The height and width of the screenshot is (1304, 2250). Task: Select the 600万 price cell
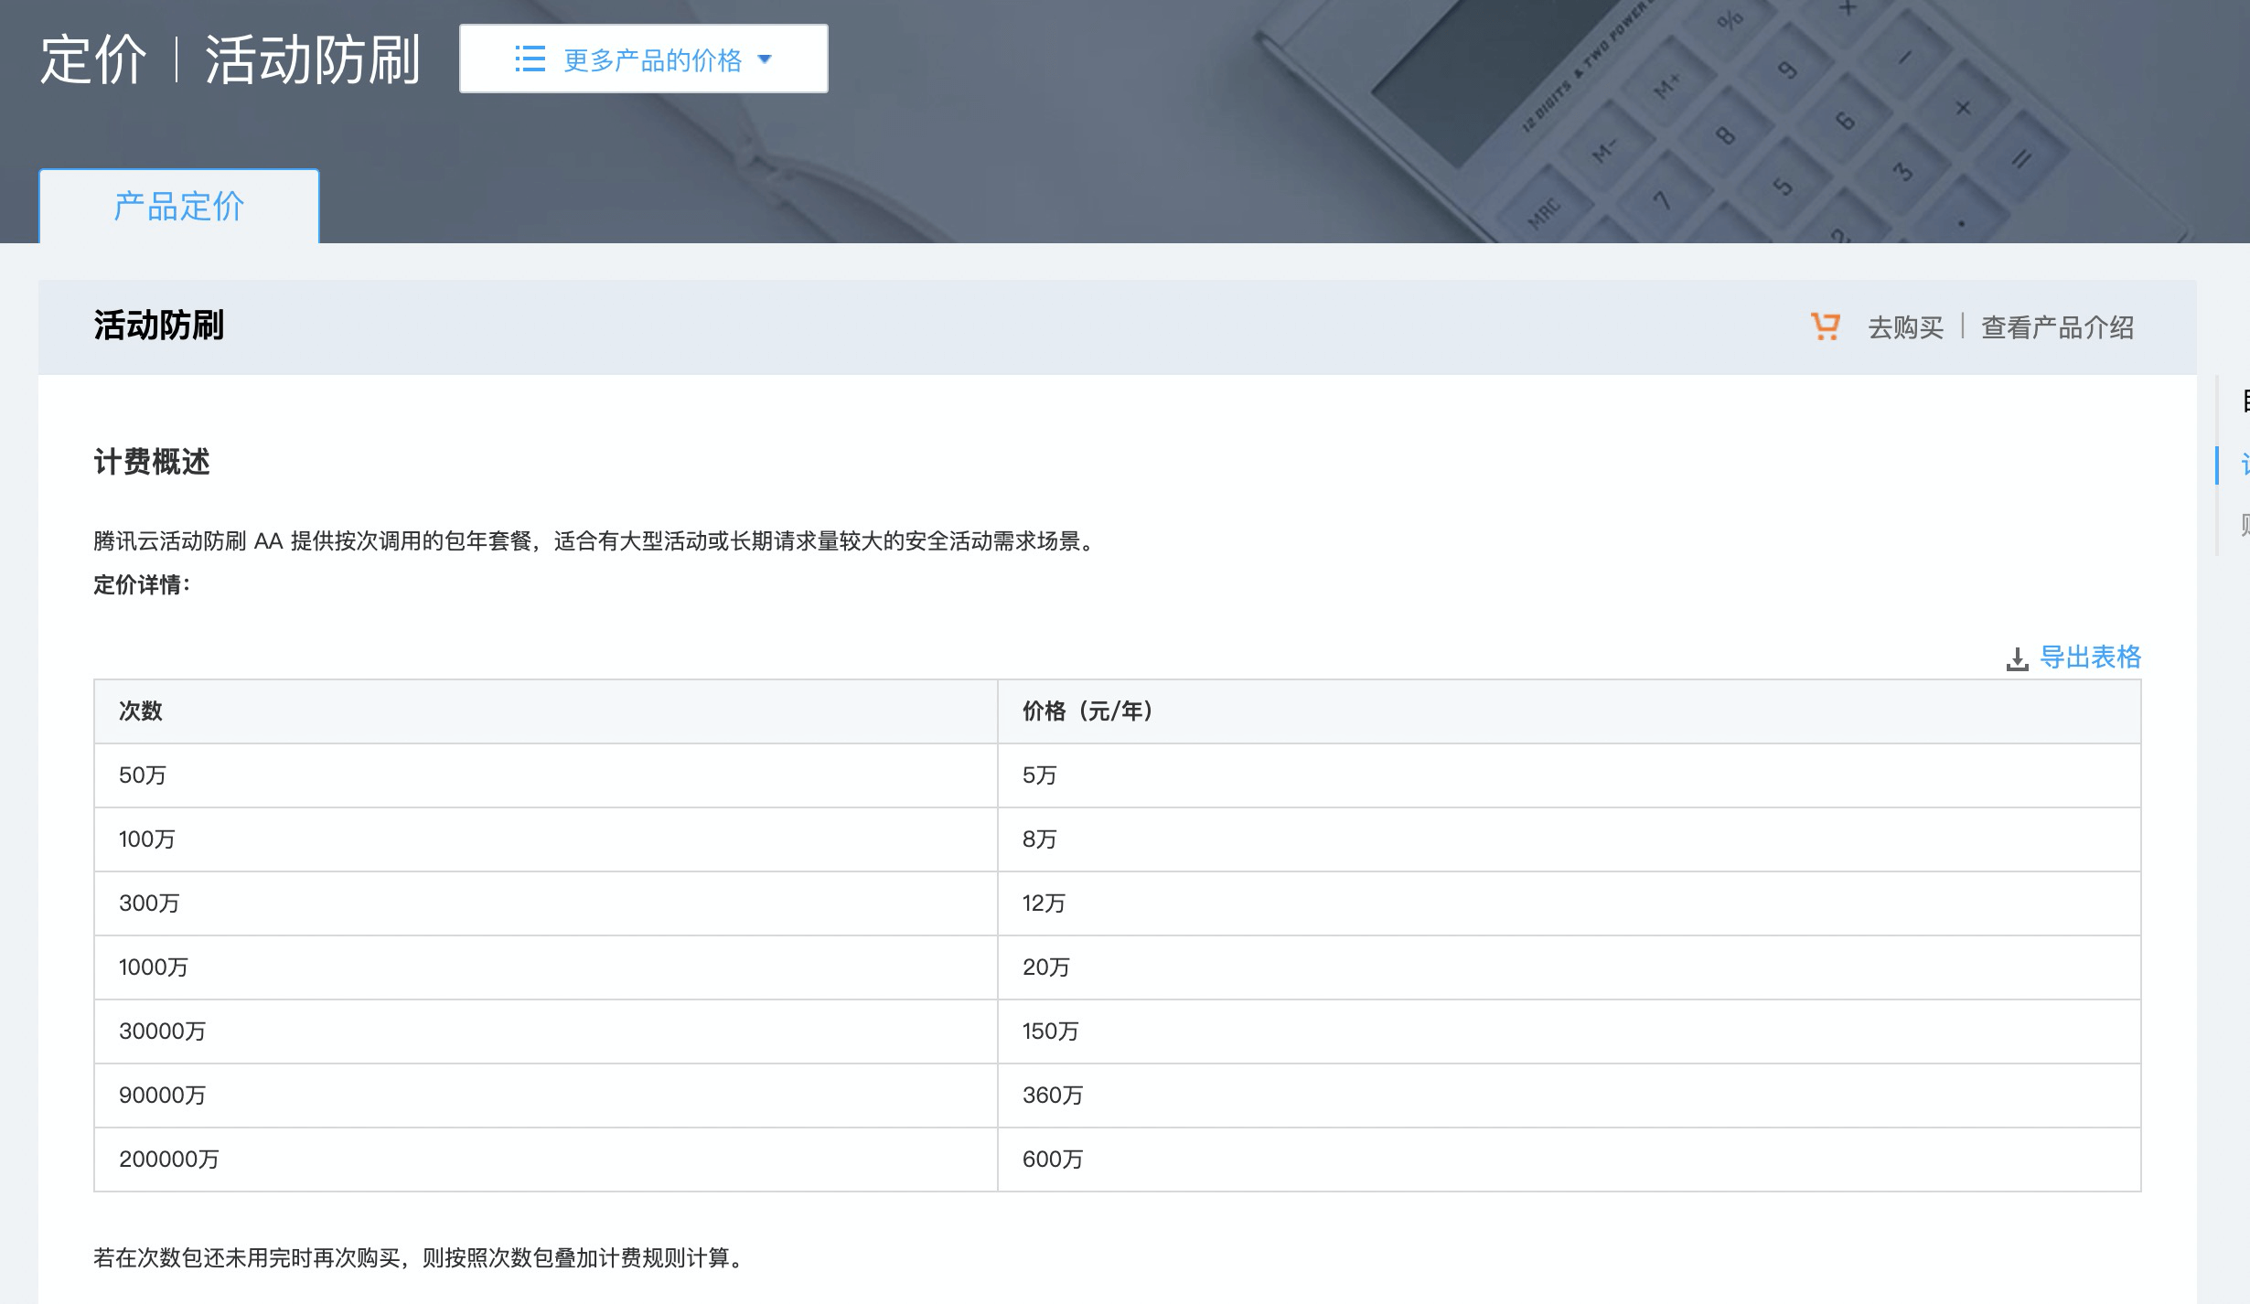pyautogui.click(x=1569, y=1160)
